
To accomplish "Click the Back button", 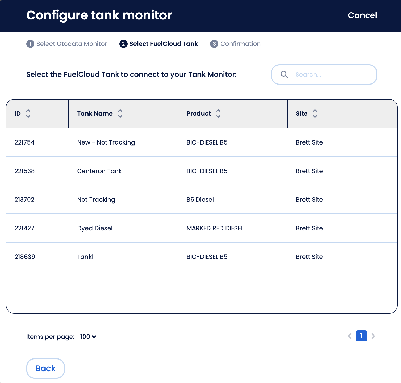I will [45, 368].
